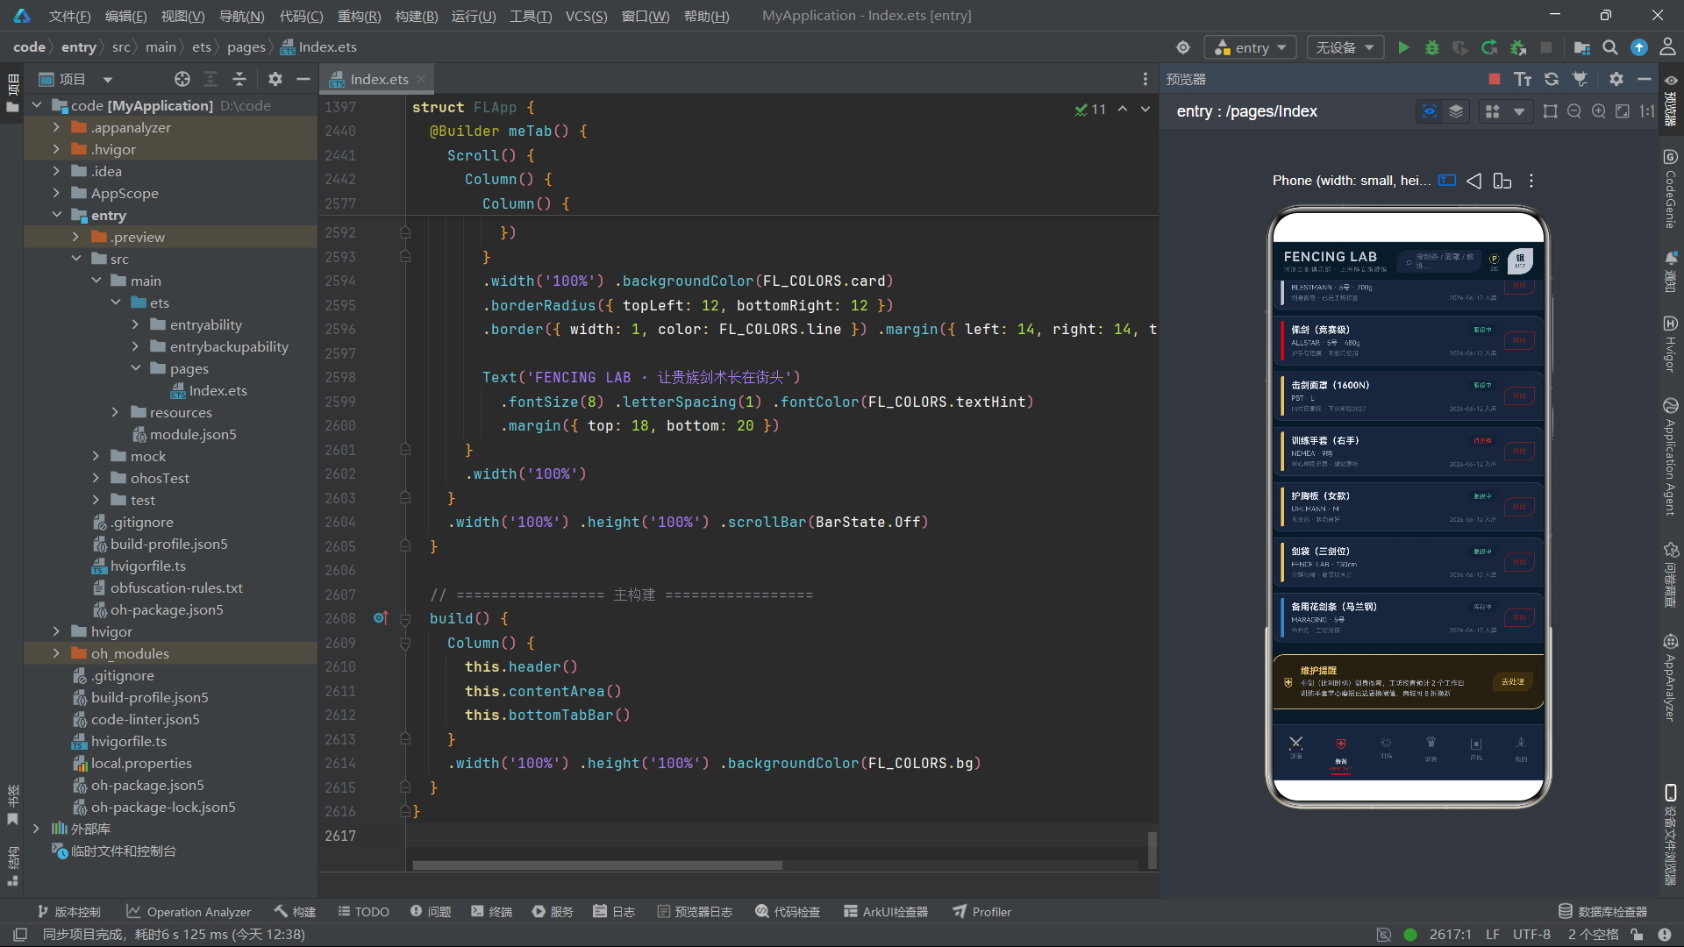Open previewer grid dropdown arrow
This screenshot has width=1684, height=947.
click(1519, 111)
